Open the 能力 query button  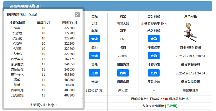(x=95, y=56)
